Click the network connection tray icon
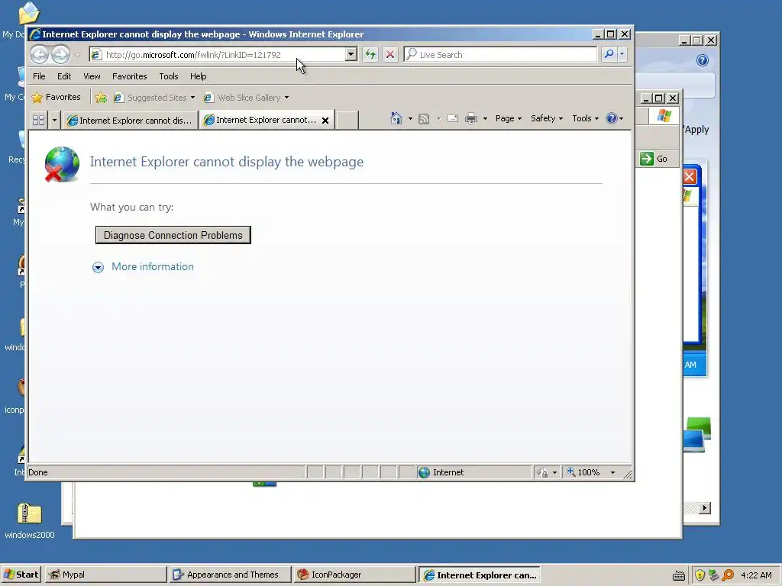 coord(714,575)
